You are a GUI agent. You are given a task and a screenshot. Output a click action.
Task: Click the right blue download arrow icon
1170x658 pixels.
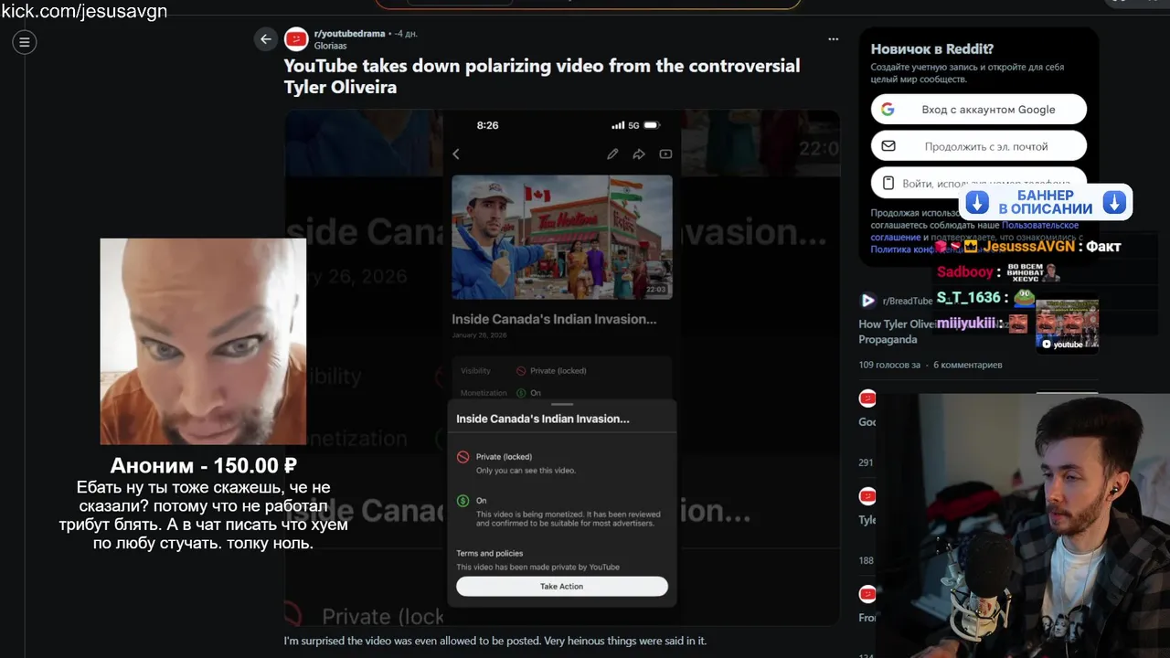[1114, 202]
